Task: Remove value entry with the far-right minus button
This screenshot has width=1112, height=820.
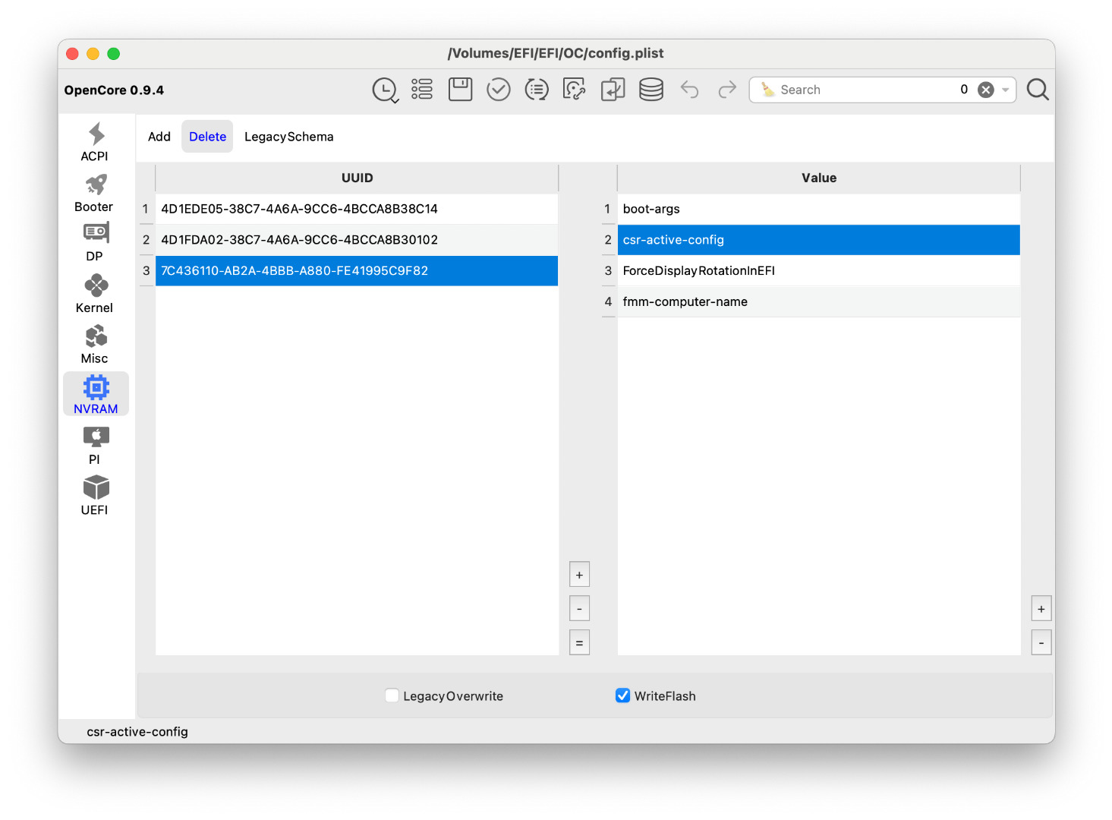Action: 1041,643
